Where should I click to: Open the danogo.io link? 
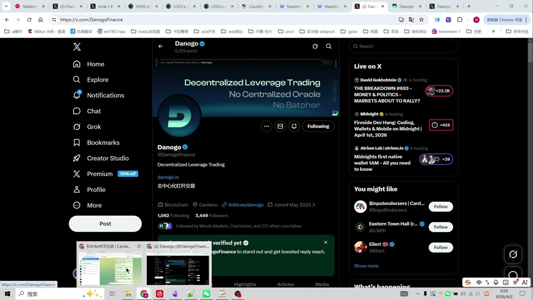[168, 177]
